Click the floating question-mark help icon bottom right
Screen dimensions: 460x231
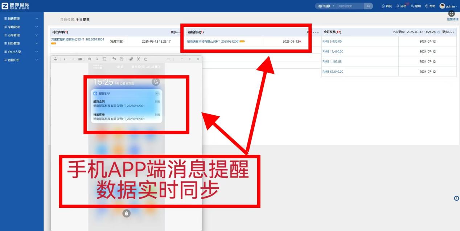point(456,198)
